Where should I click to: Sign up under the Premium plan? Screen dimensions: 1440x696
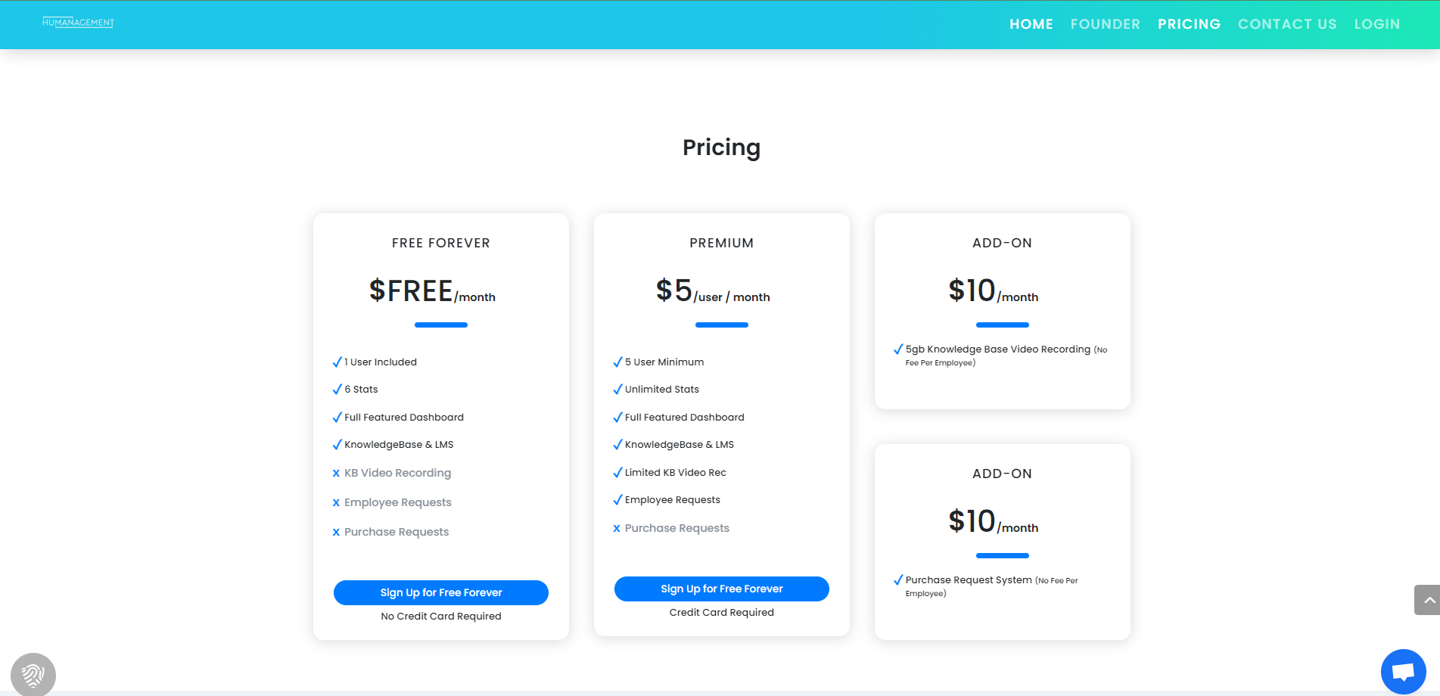tap(722, 589)
